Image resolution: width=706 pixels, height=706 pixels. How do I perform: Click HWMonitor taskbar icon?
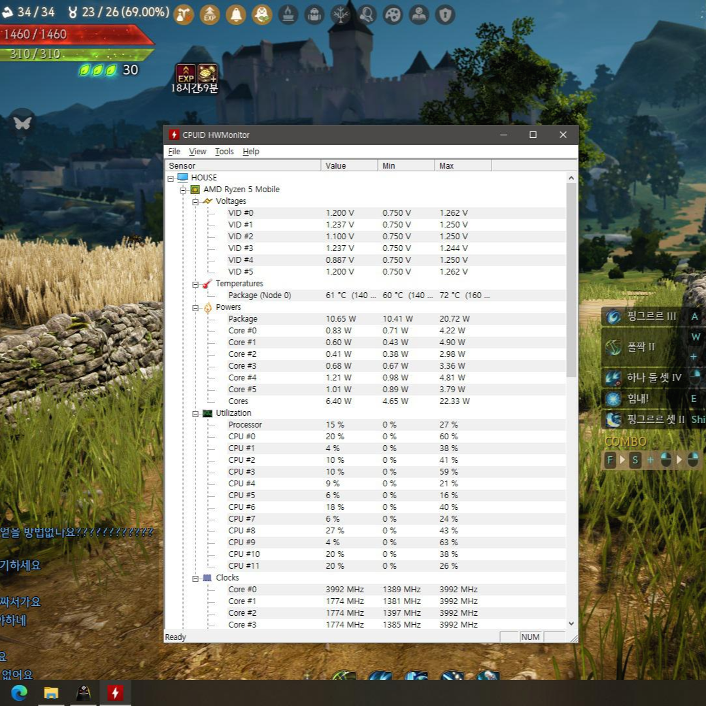point(115,692)
